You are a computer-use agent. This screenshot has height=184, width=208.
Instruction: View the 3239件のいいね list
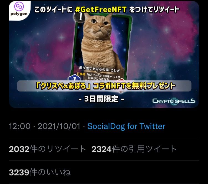click(40, 172)
